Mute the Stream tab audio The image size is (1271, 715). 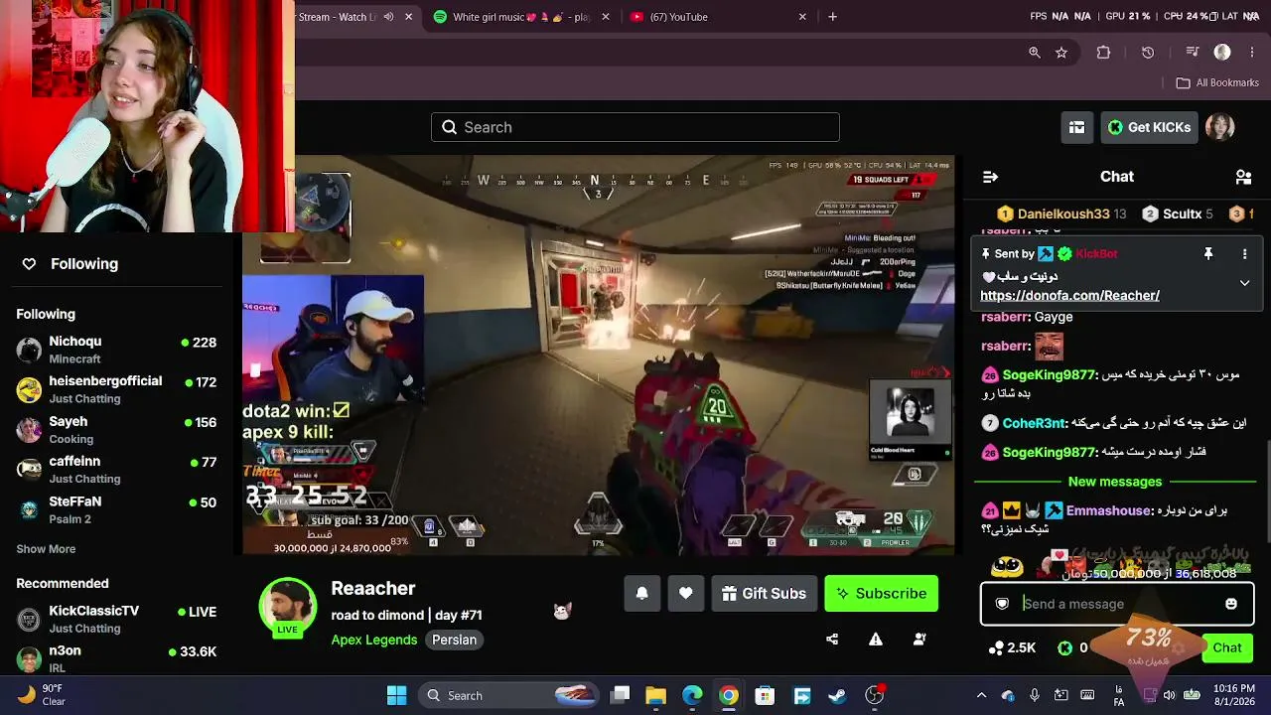click(388, 17)
